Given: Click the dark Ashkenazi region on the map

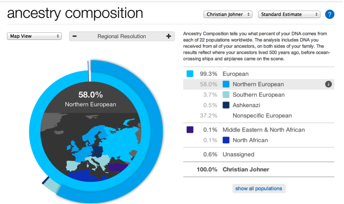Looking at the screenshot, I should [x=98, y=151].
